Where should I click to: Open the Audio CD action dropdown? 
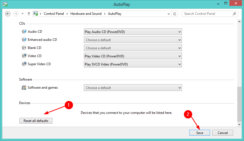(133, 32)
